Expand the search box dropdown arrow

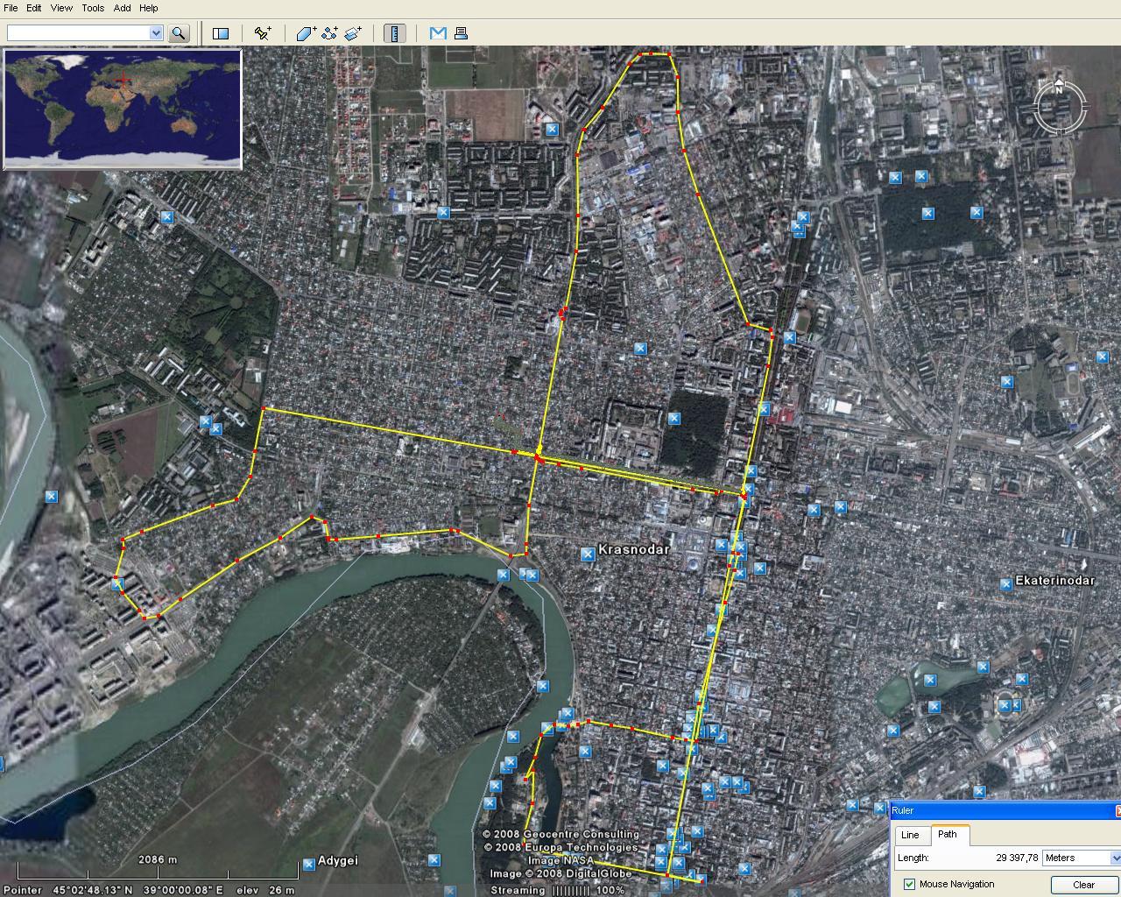point(156,33)
